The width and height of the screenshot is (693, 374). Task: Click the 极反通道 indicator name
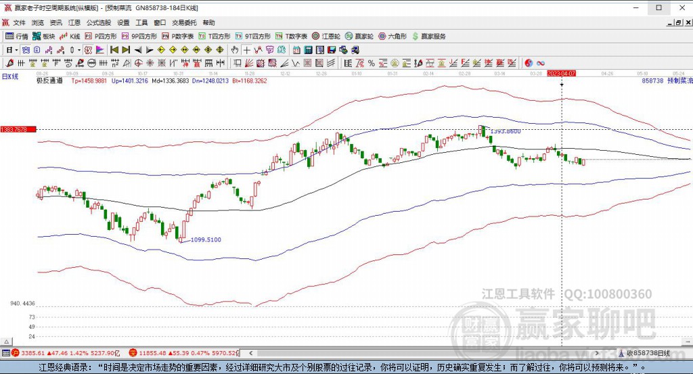coord(49,80)
